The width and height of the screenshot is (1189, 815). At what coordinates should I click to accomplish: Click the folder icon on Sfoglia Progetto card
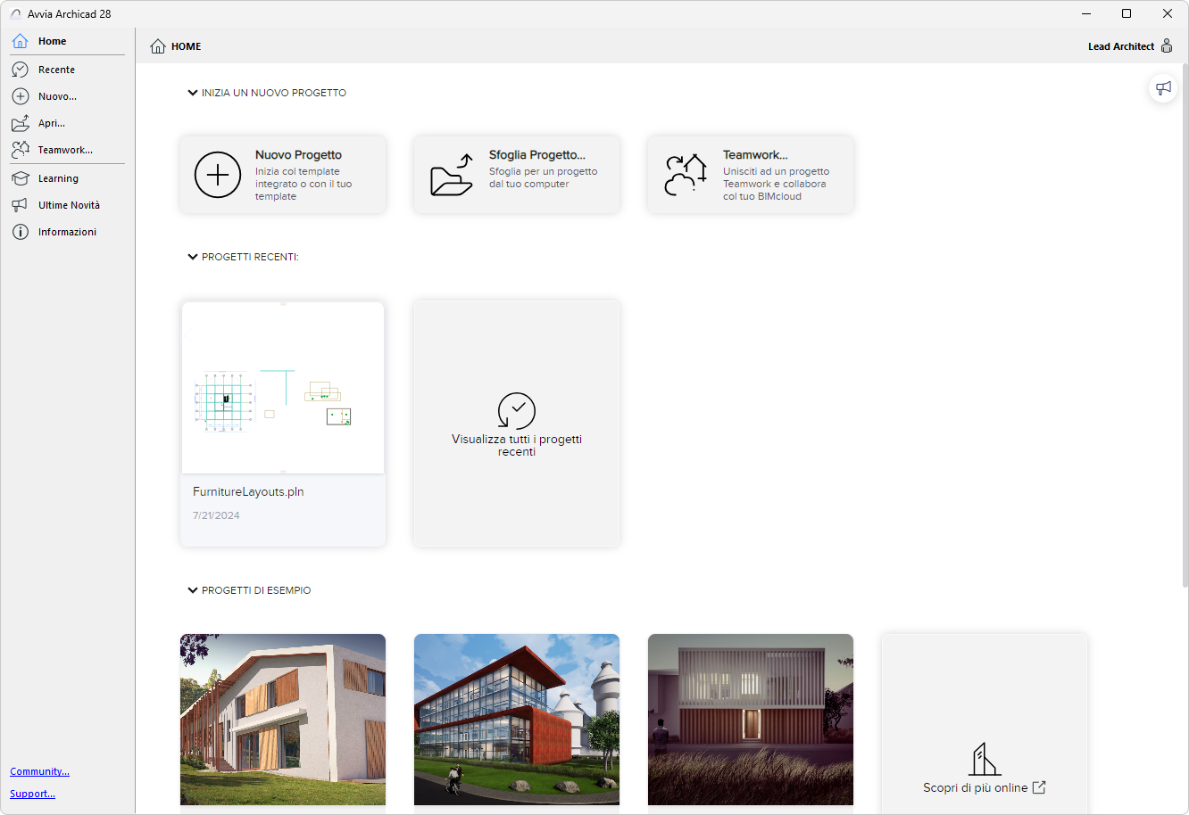click(x=452, y=175)
